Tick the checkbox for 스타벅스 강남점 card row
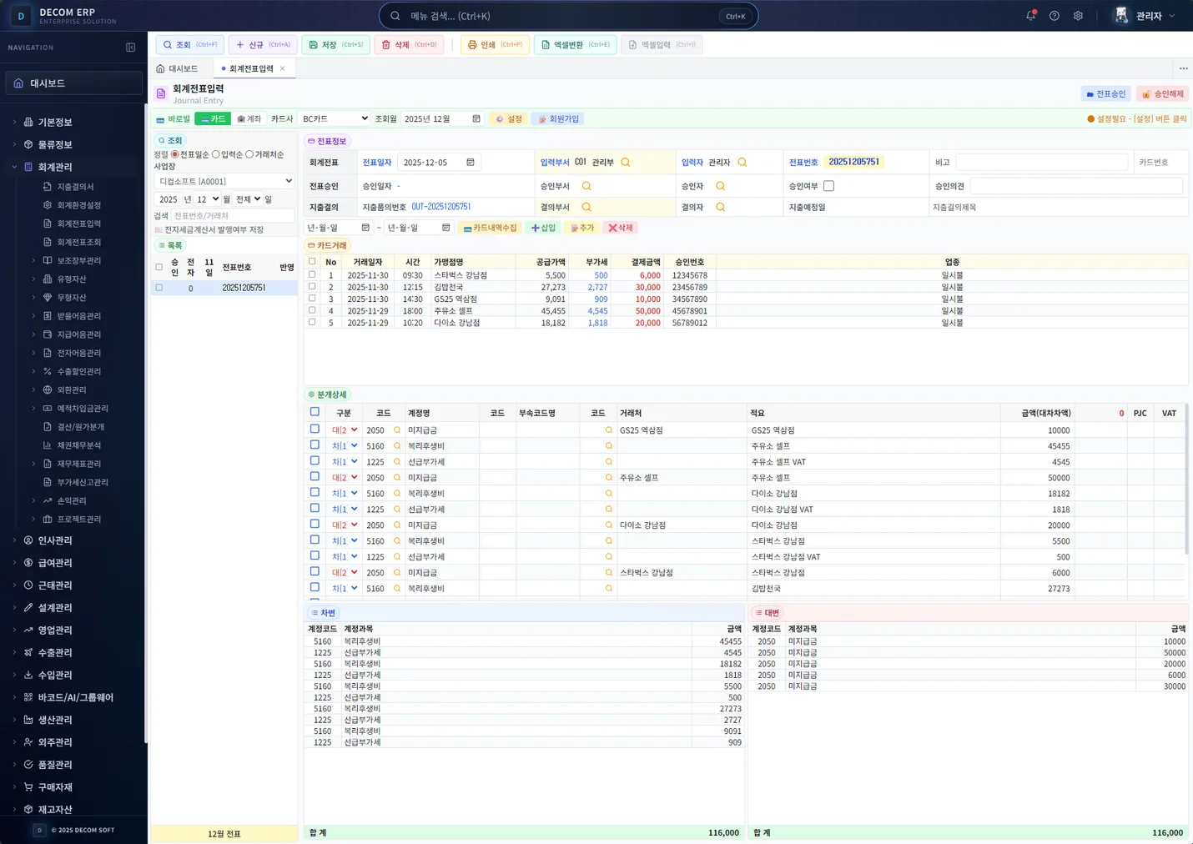The image size is (1193, 844). 312,274
